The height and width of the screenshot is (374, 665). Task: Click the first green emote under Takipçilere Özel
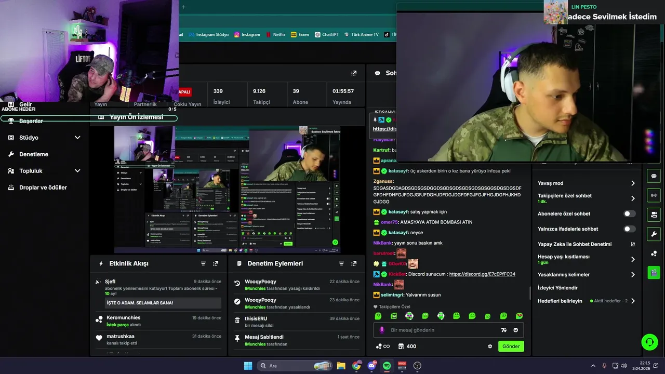click(378, 316)
